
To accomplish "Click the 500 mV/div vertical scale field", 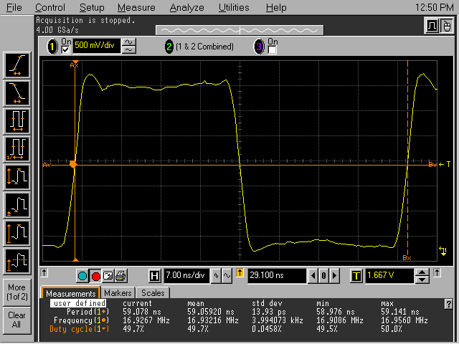I will coord(96,46).
